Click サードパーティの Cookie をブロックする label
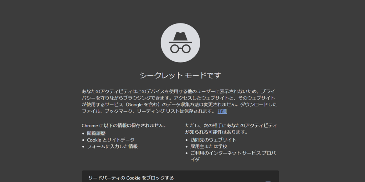Image resolution: width=365 pixels, height=182 pixels. pos(131,178)
